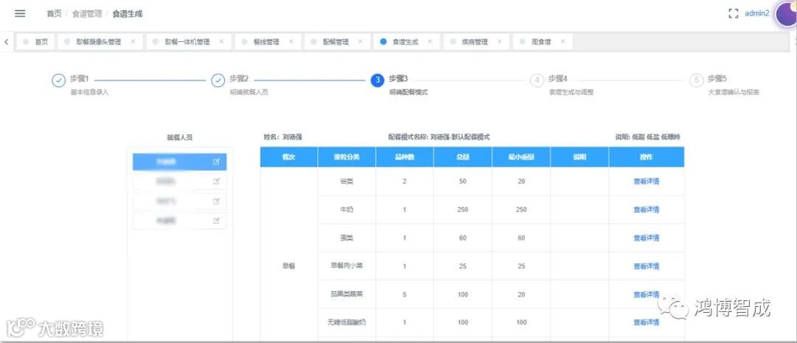
Task: View details for the 茄果类蔬菜 row
Action: pos(646,294)
